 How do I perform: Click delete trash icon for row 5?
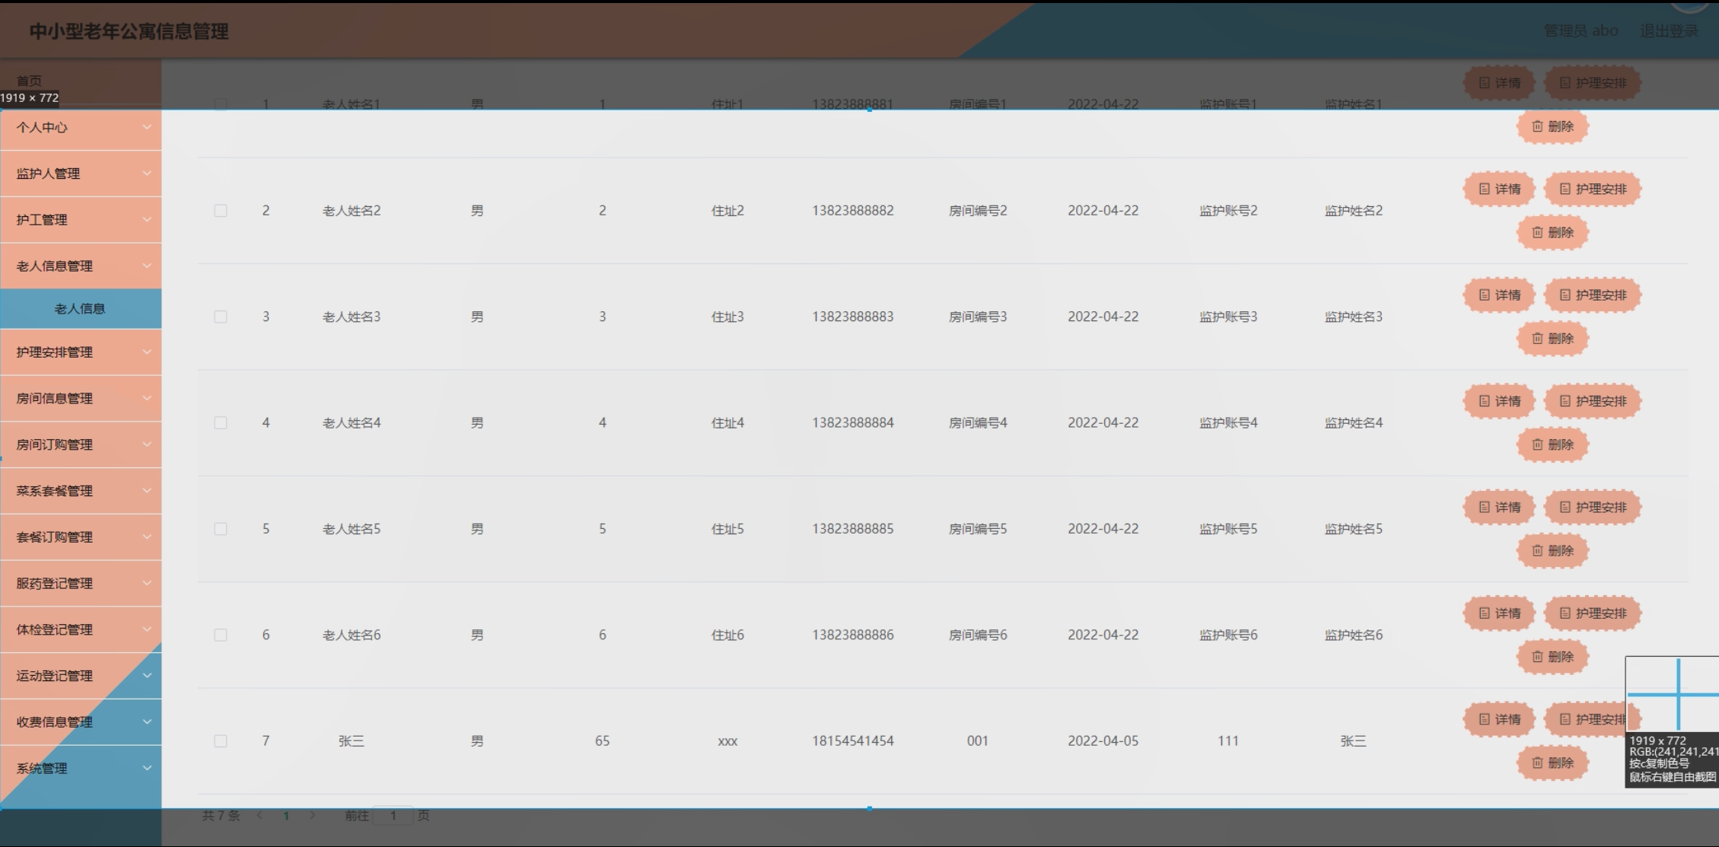coord(1537,550)
